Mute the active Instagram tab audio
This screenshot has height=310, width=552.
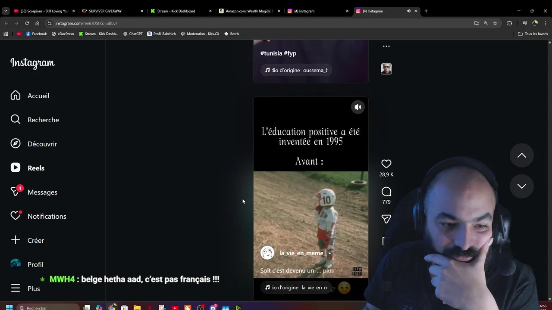[x=409, y=11]
